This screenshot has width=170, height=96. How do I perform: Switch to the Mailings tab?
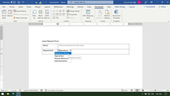(70, 7)
